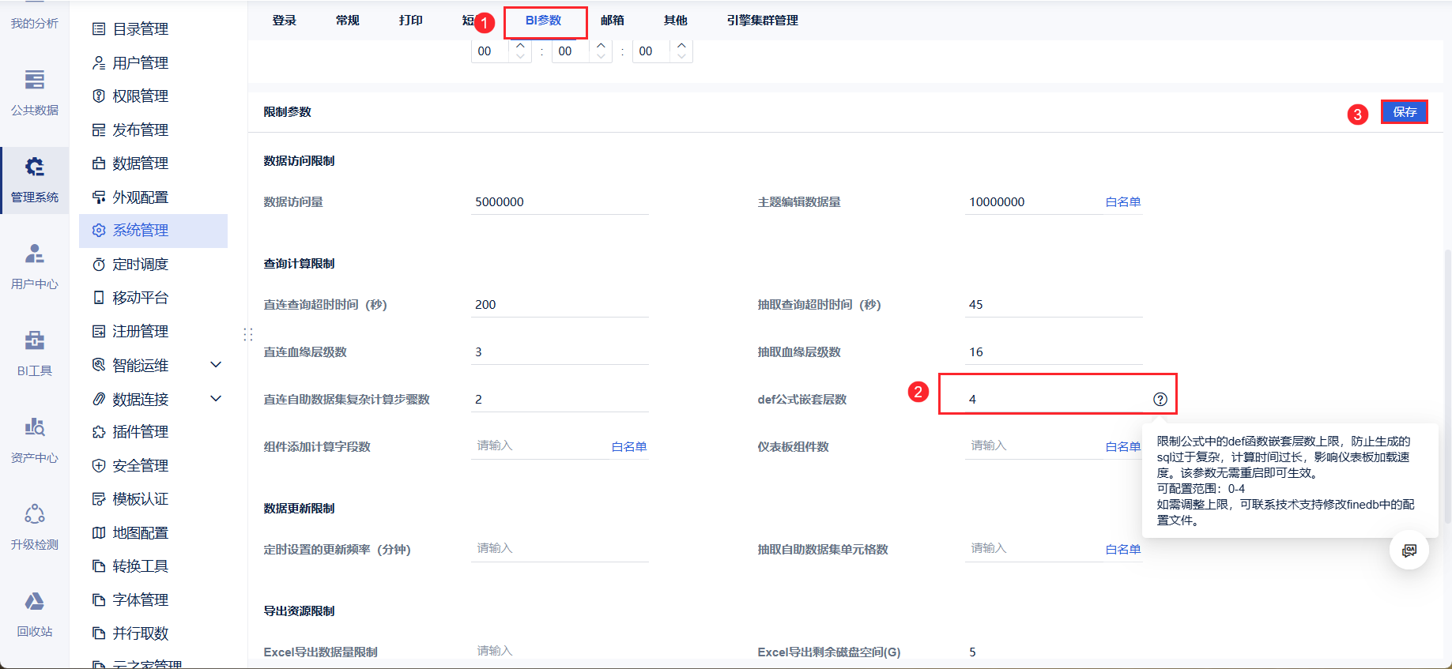
Task: Click the 安全管理 shield icon
Action: [x=99, y=466]
